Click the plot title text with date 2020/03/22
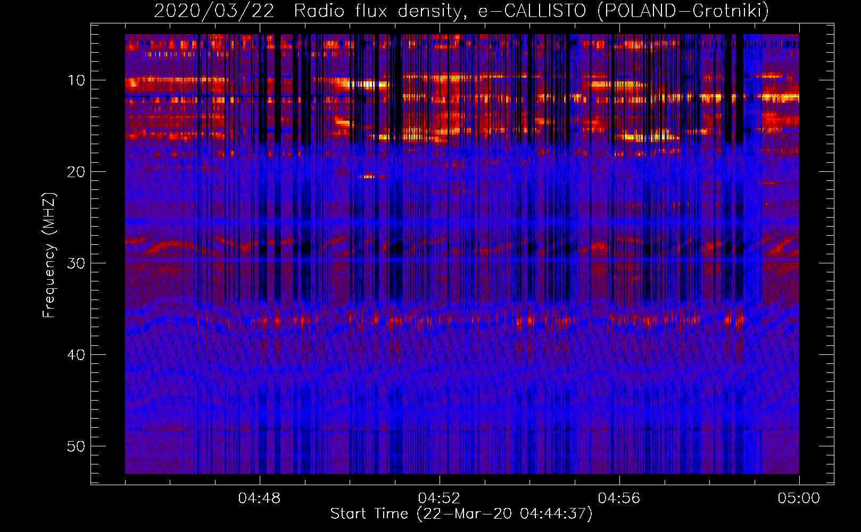The width and height of the screenshot is (861, 532). pos(461,11)
